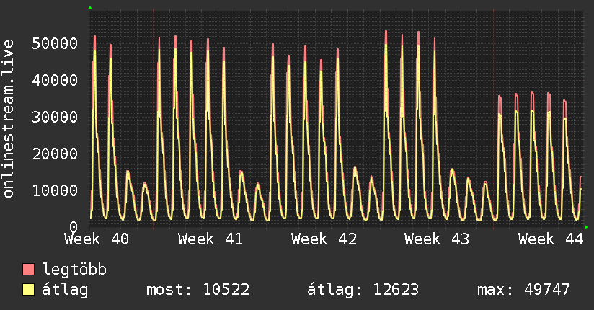The image size is (594, 310).
Task: Click the green arrow at the x-axis end
Action: pos(586,227)
